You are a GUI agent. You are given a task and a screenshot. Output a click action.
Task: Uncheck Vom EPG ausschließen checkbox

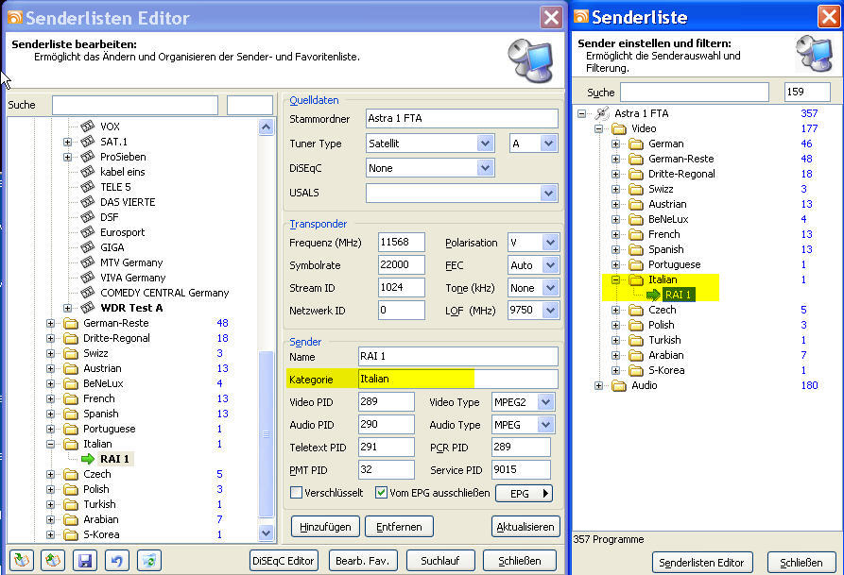pos(381,493)
